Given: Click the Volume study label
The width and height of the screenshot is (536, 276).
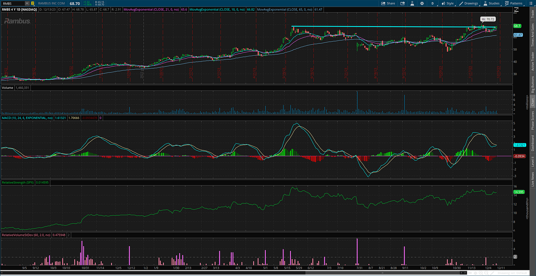Looking at the screenshot, I should 8,88.
